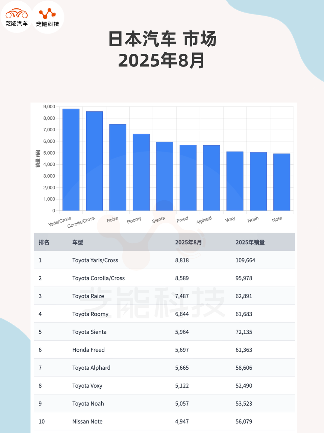Click the Nissan Note model name

pos(88,421)
